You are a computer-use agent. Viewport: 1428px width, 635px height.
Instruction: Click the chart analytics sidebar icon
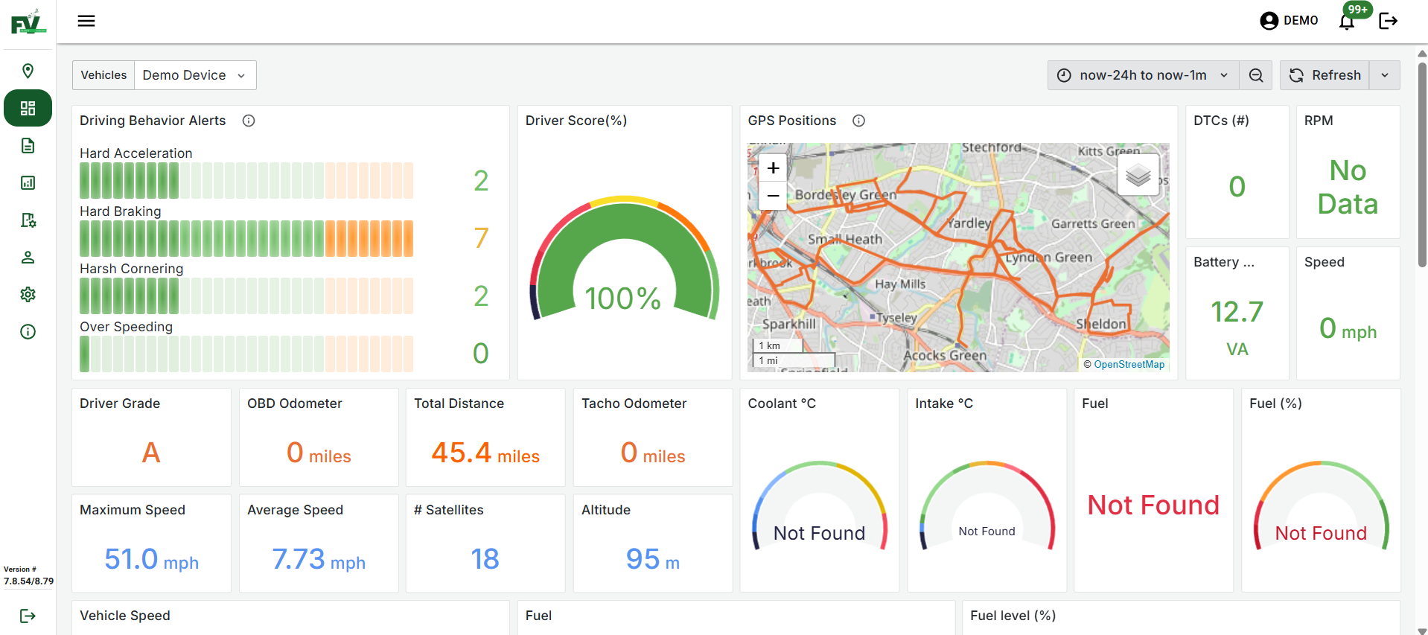coord(28,183)
